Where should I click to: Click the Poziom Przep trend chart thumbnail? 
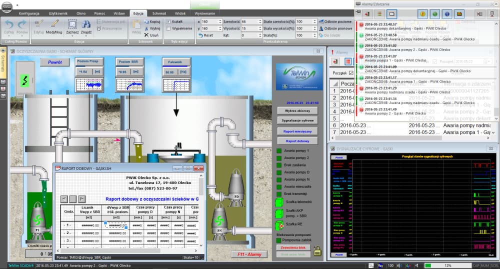click(88, 85)
